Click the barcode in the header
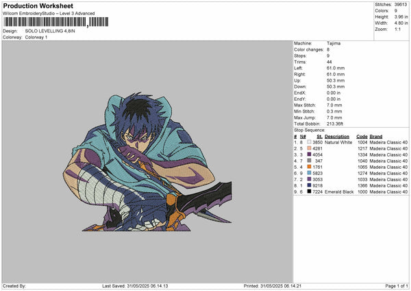Viewport: 411px width, 291px height. [55, 22]
